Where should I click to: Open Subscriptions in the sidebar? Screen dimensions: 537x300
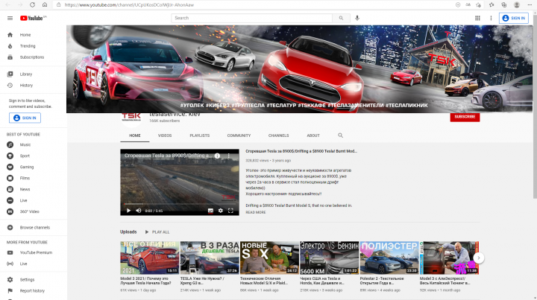click(x=34, y=57)
